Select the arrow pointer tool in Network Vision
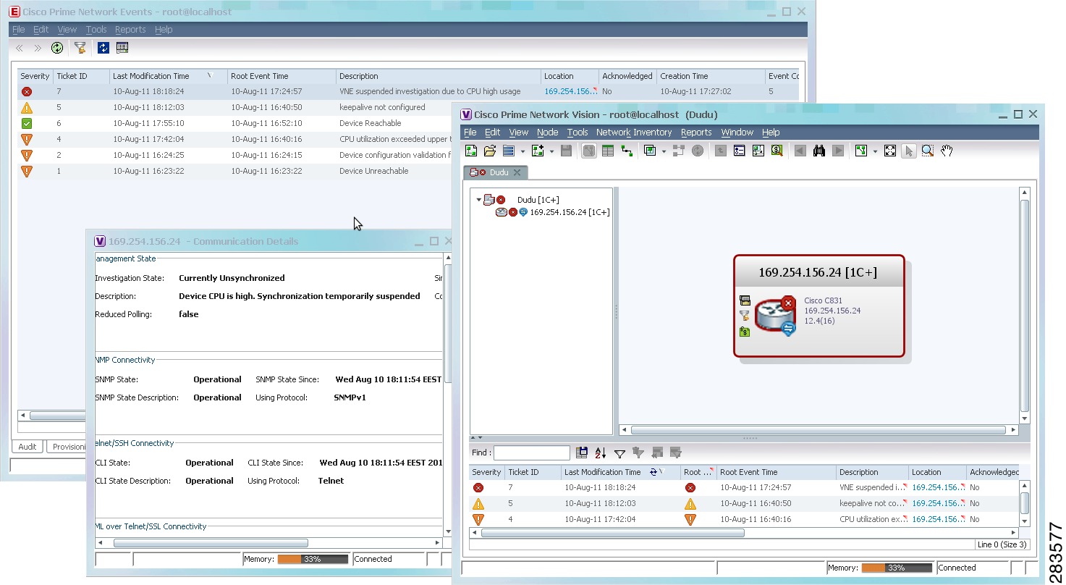The image size is (1066, 585). click(909, 151)
